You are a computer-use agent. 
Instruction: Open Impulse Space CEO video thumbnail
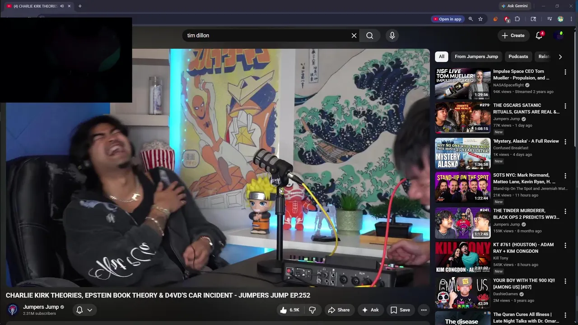(462, 84)
